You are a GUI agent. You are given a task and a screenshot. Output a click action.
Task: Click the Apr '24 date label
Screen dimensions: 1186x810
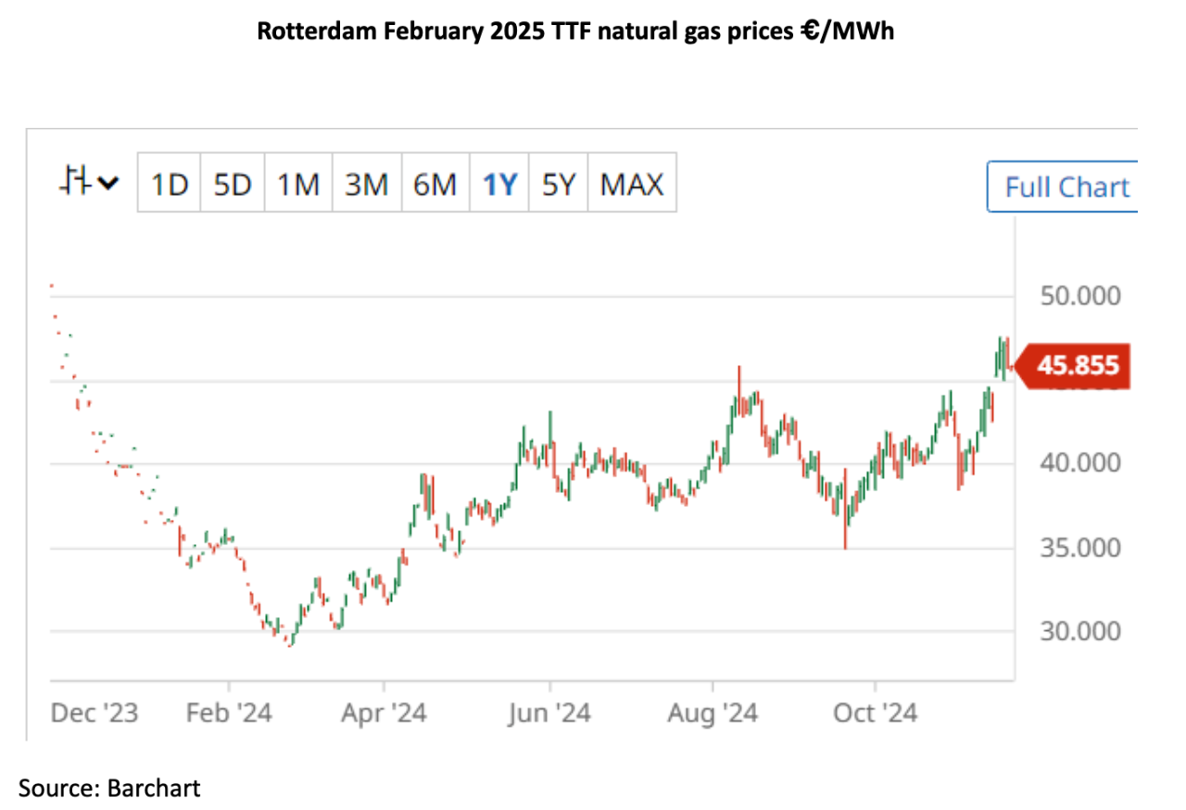(384, 714)
